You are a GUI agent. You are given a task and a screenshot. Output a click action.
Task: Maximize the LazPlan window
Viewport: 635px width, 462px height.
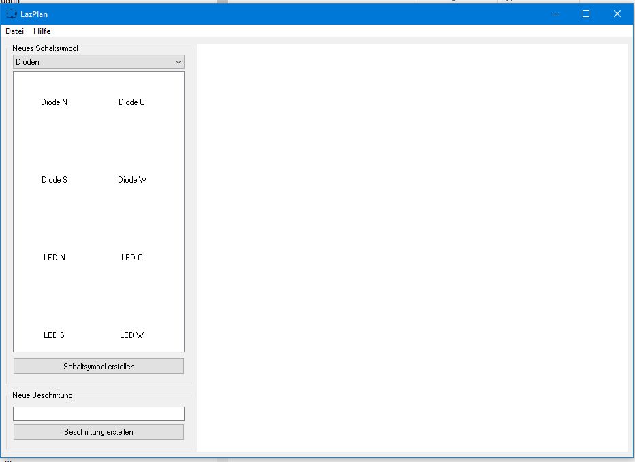[x=585, y=14]
